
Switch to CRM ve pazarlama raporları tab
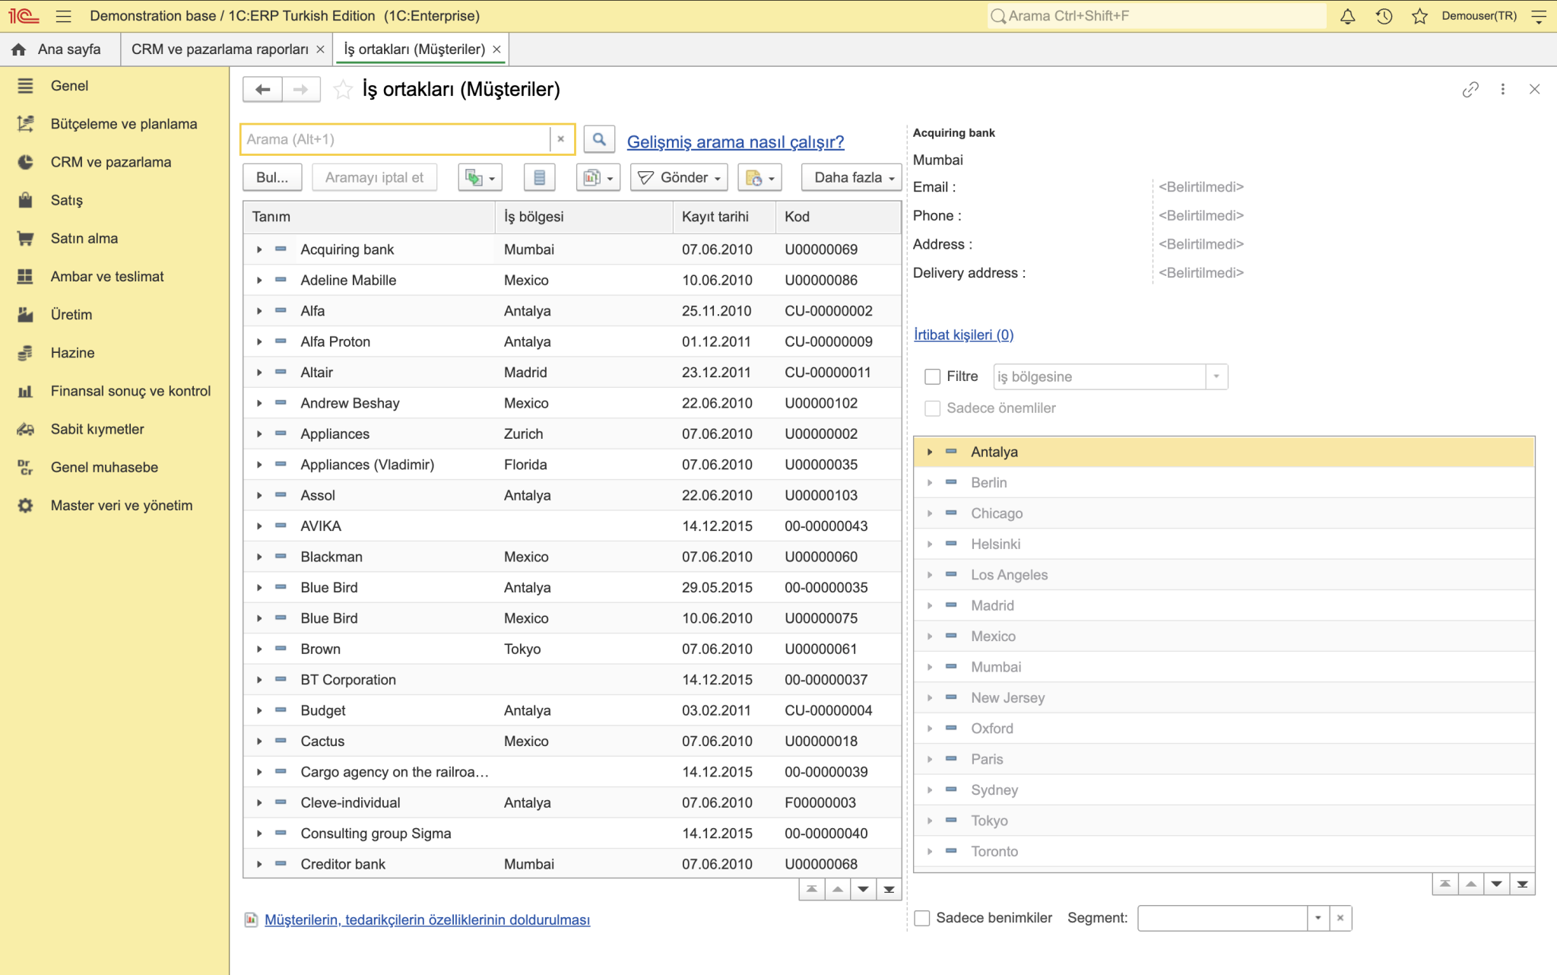coord(220,49)
